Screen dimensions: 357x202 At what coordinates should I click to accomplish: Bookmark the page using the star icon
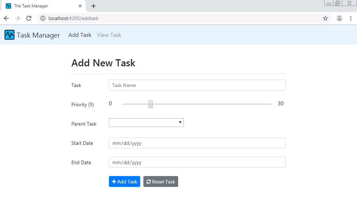coord(325,18)
